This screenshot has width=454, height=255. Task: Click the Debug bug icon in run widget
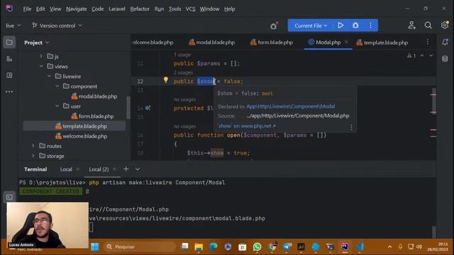[x=355, y=25]
